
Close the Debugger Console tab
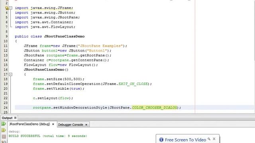coord(86,125)
